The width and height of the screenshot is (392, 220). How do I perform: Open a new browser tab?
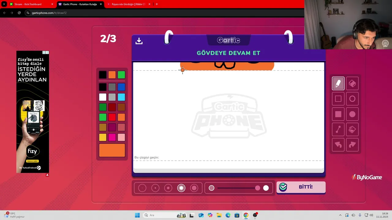[157, 4]
